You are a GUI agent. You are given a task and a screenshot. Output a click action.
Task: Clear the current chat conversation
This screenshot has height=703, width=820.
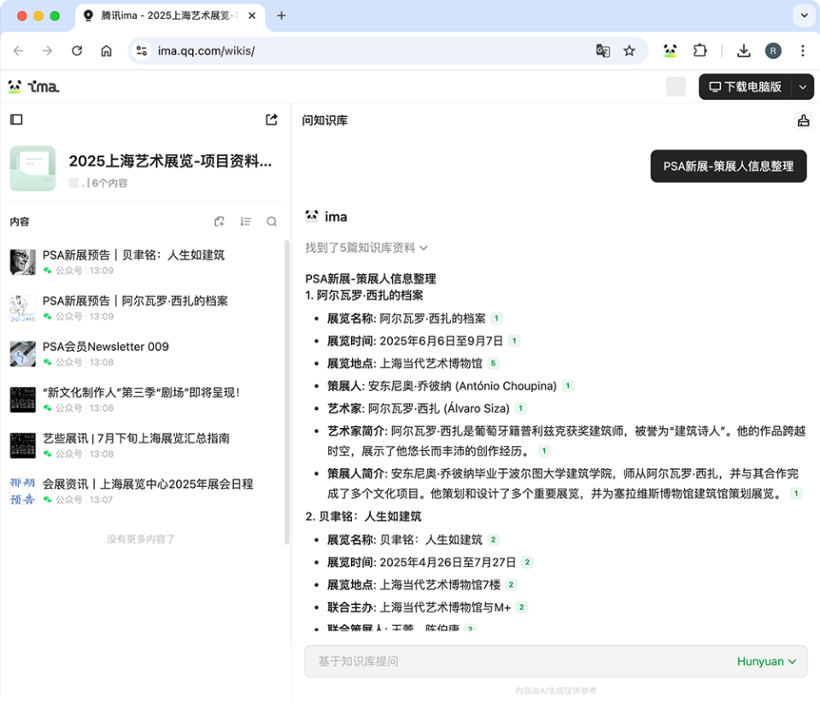pos(803,120)
